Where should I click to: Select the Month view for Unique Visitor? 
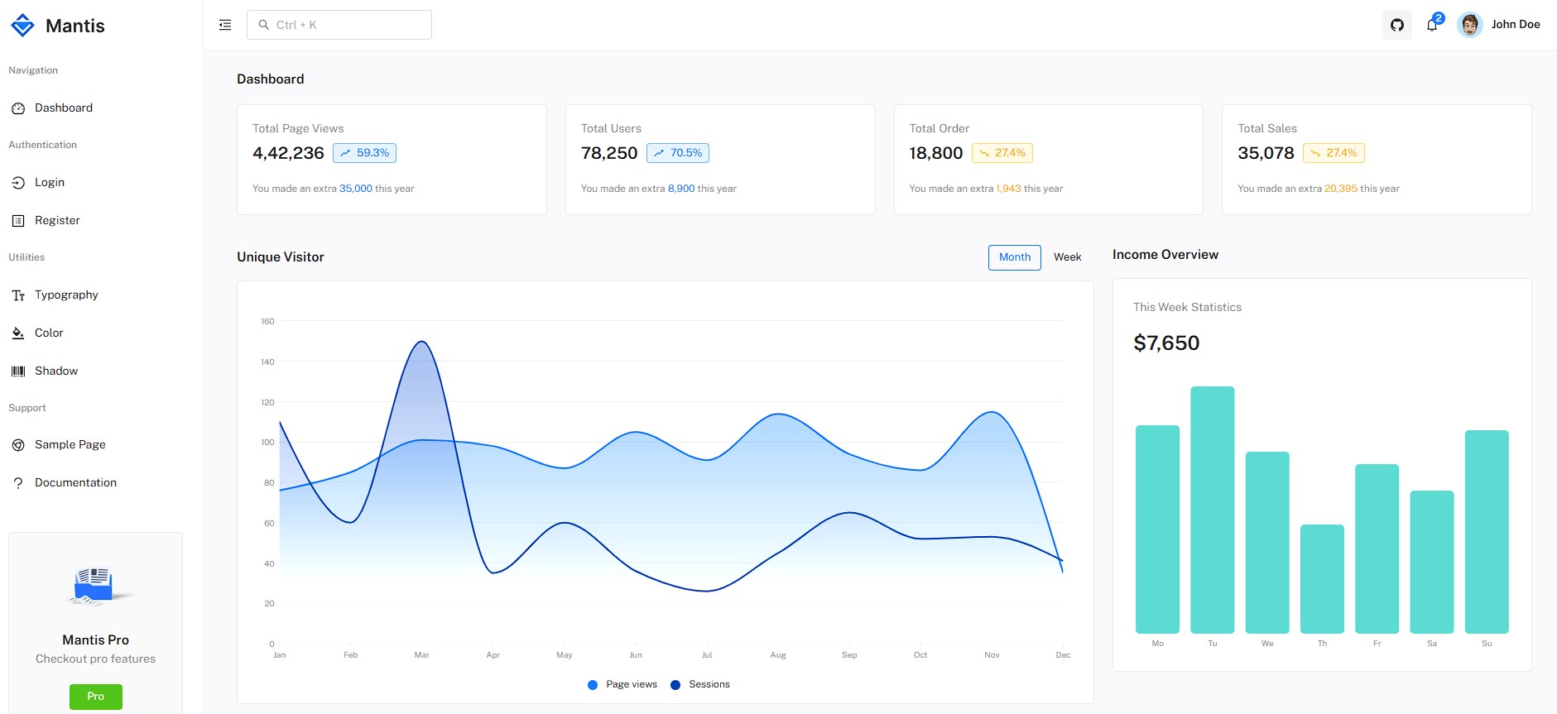1014,257
